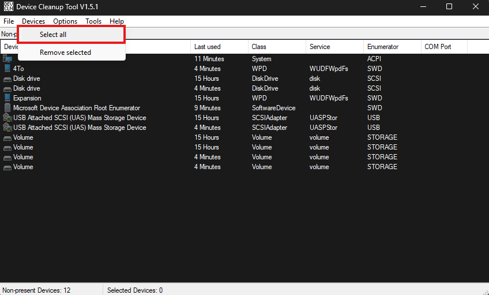The image size is (489, 295).
Task: Click icon of USB SCSI device used 15 Hours ago
Action: pos(7,118)
